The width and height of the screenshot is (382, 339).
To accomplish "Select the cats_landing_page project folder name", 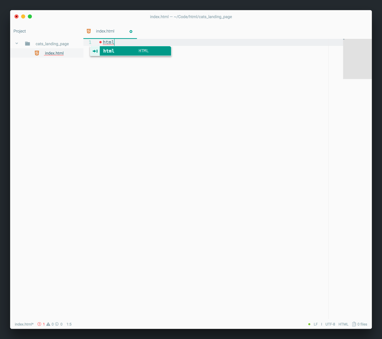I will pos(52,44).
